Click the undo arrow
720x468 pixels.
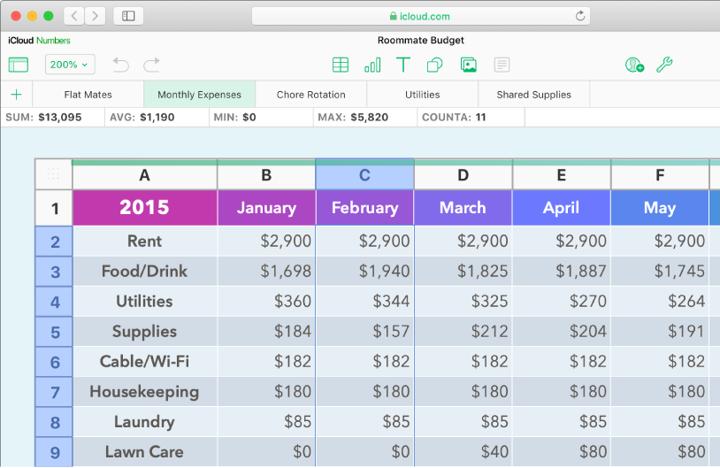[x=121, y=65]
